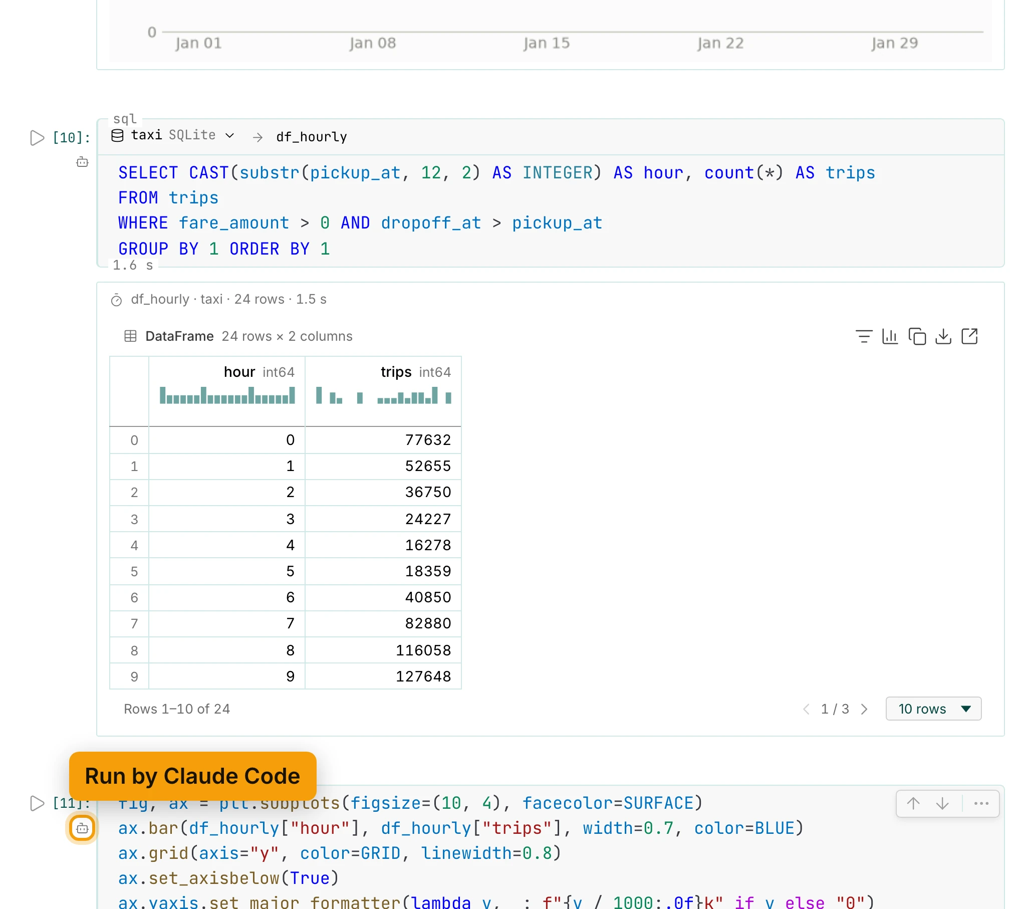Click the 'sql' cell type label

(x=125, y=119)
